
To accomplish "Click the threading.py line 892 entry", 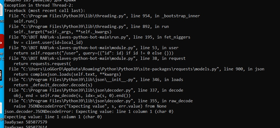I will point(89,27).
